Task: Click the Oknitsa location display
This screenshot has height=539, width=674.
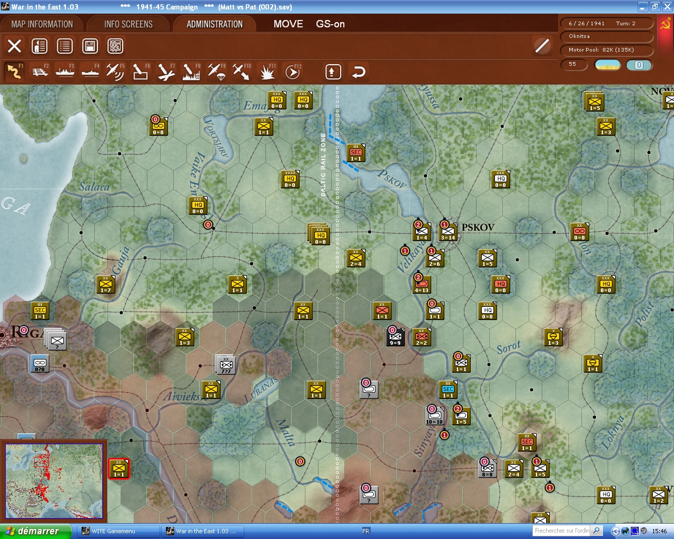Action: coord(607,36)
